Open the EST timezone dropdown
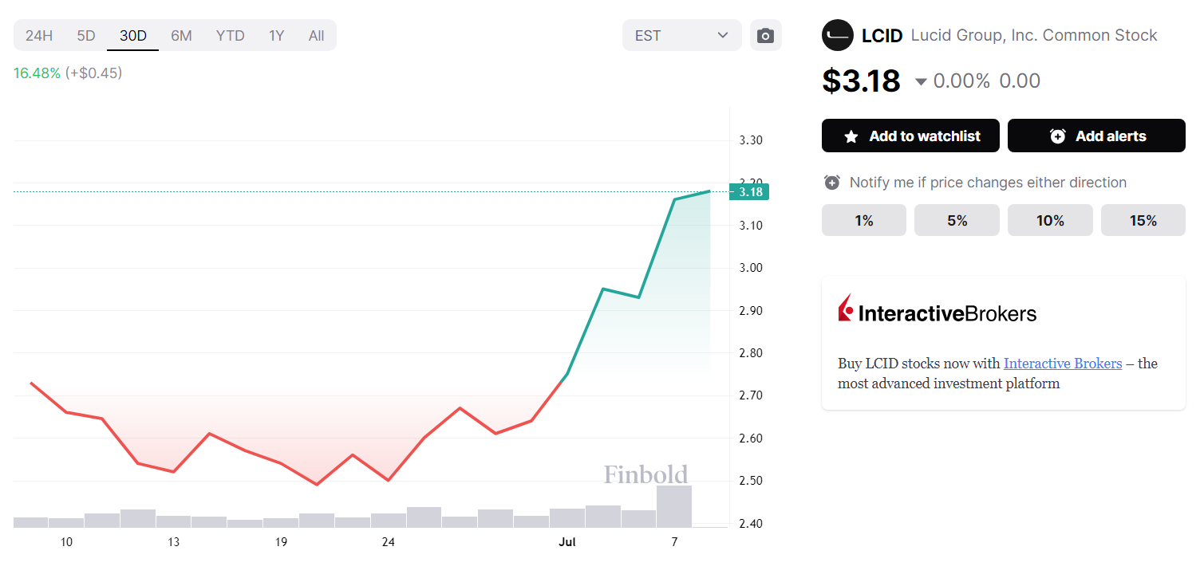 pyautogui.click(x=682, y=35)
